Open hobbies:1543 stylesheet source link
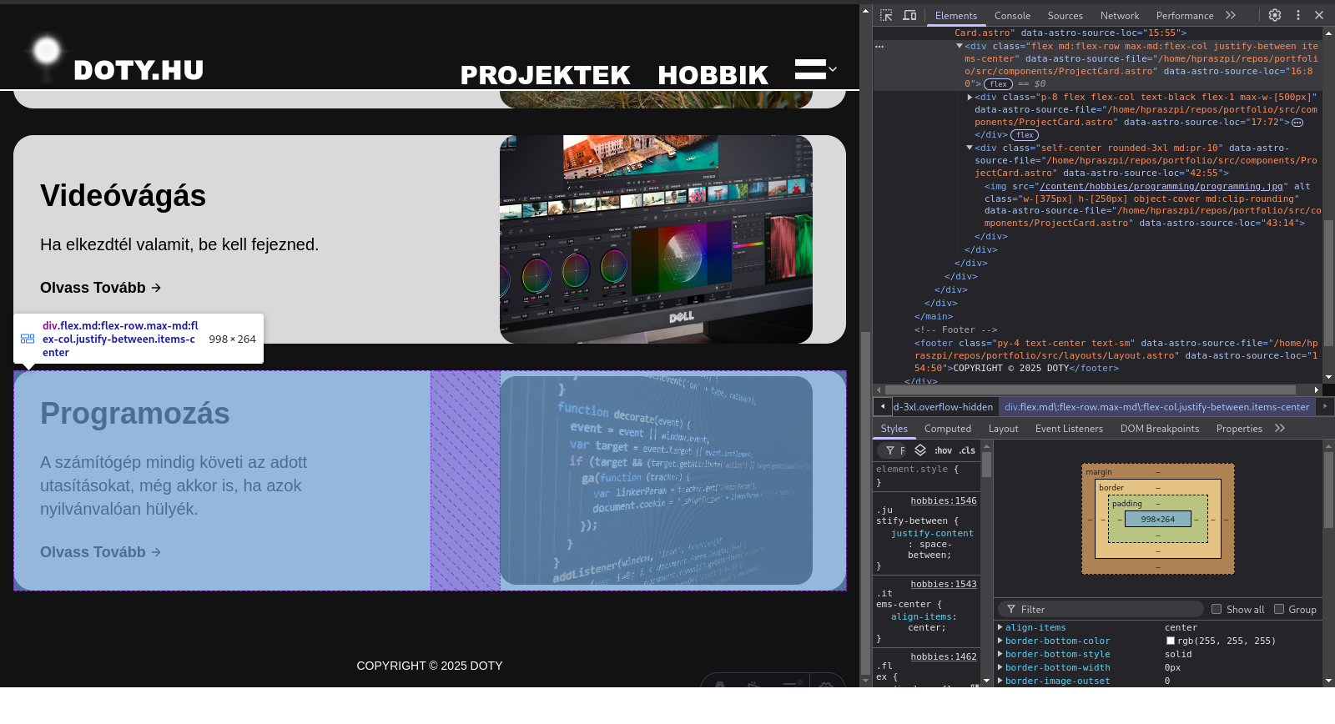This screenshot has width=1335, height=724. (x=944, y=584)
